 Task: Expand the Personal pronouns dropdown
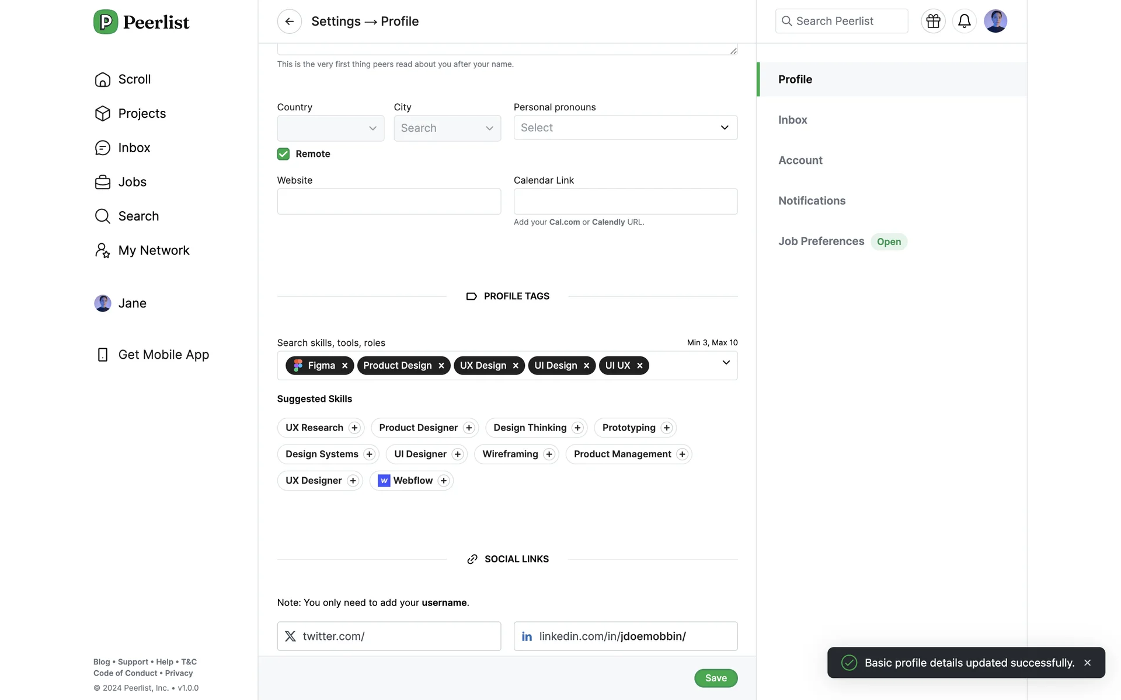[625, 128]
